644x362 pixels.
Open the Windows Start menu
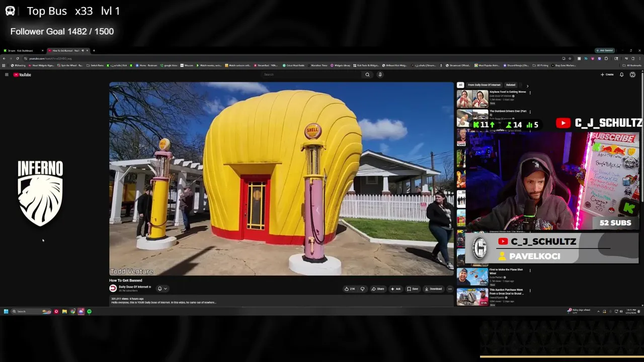(x=6, y=312)
